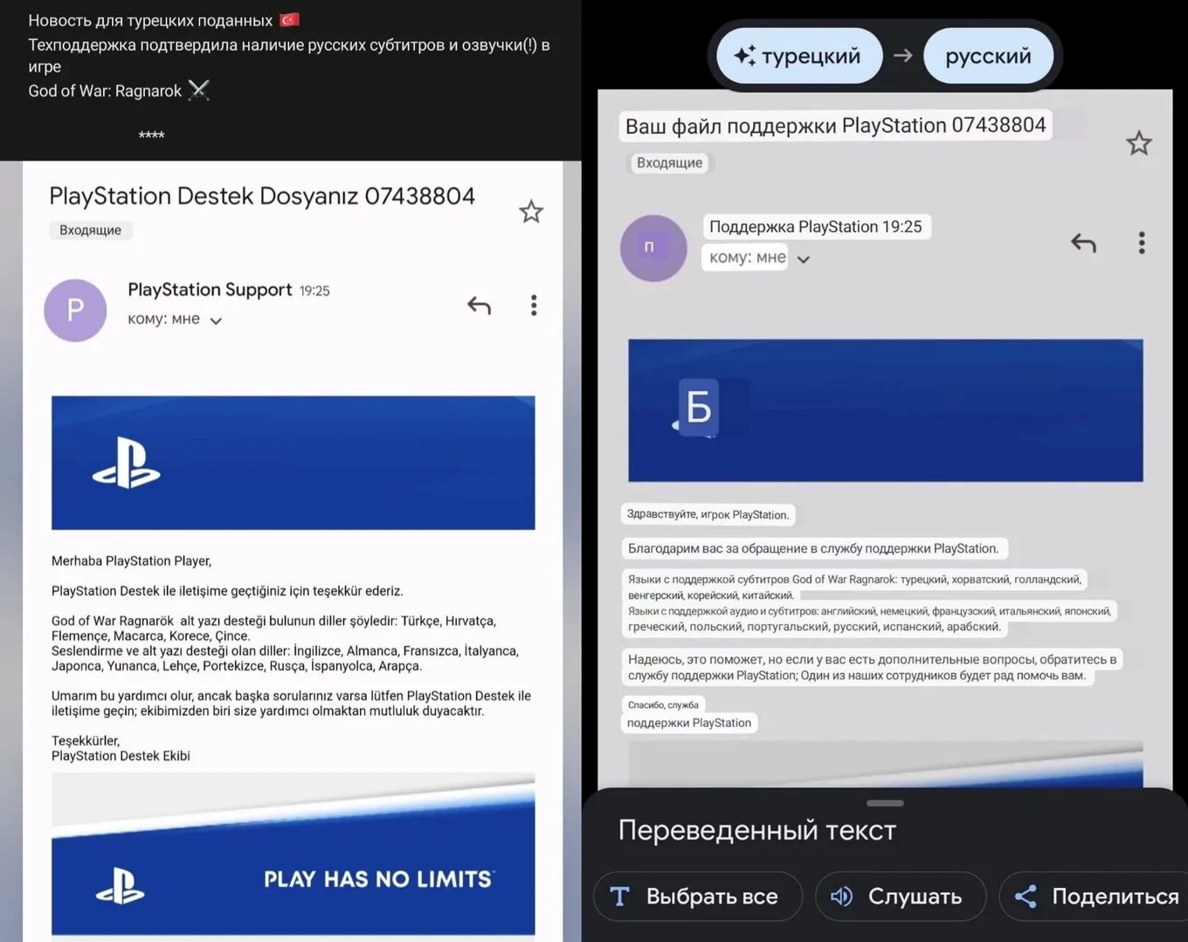Select 'Здравствуйте, игрок PlayStation.' text

(708, 515)
